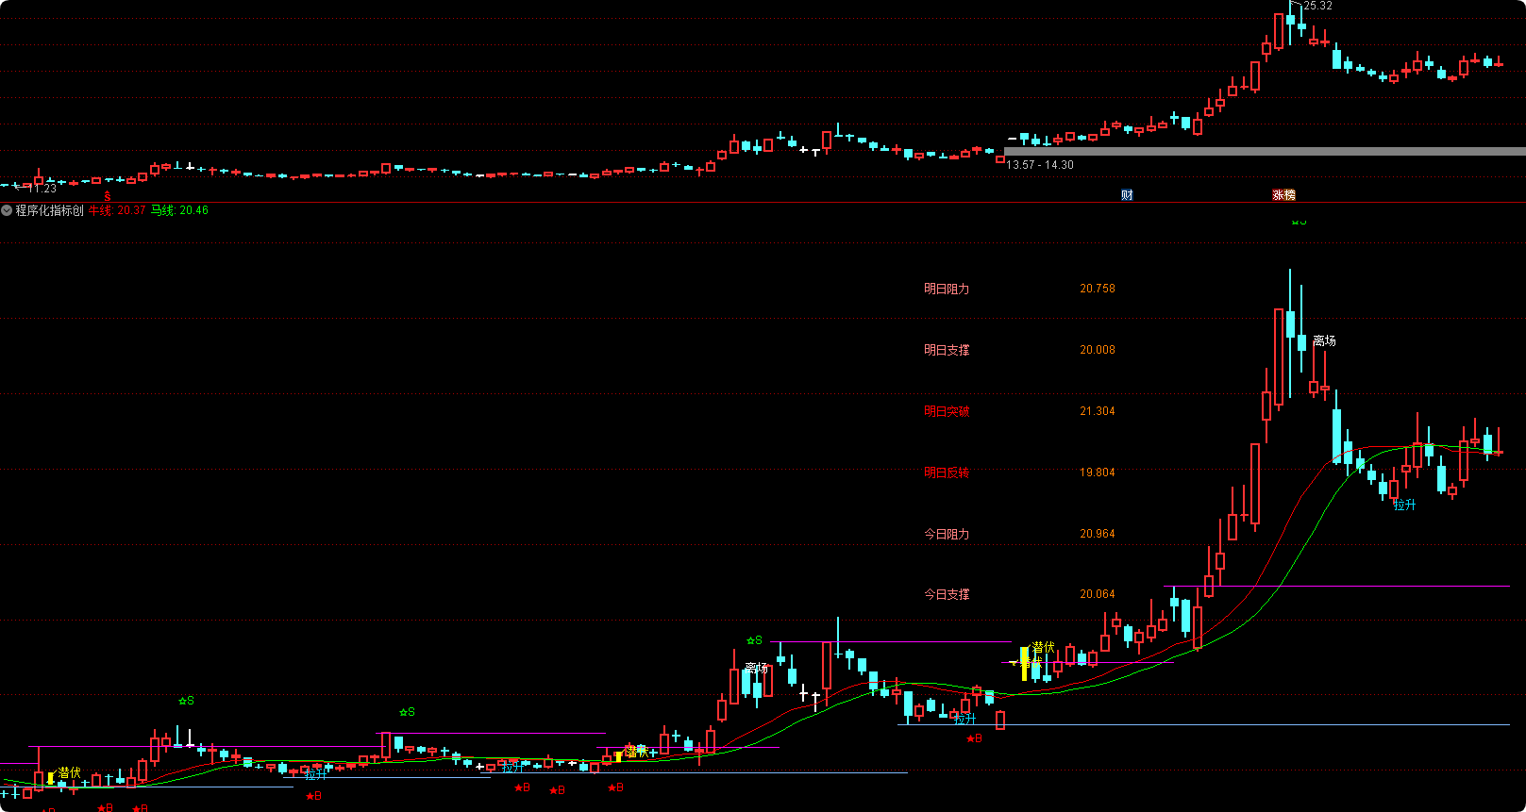Click the red S marker near 11.23

pos(108,197)
